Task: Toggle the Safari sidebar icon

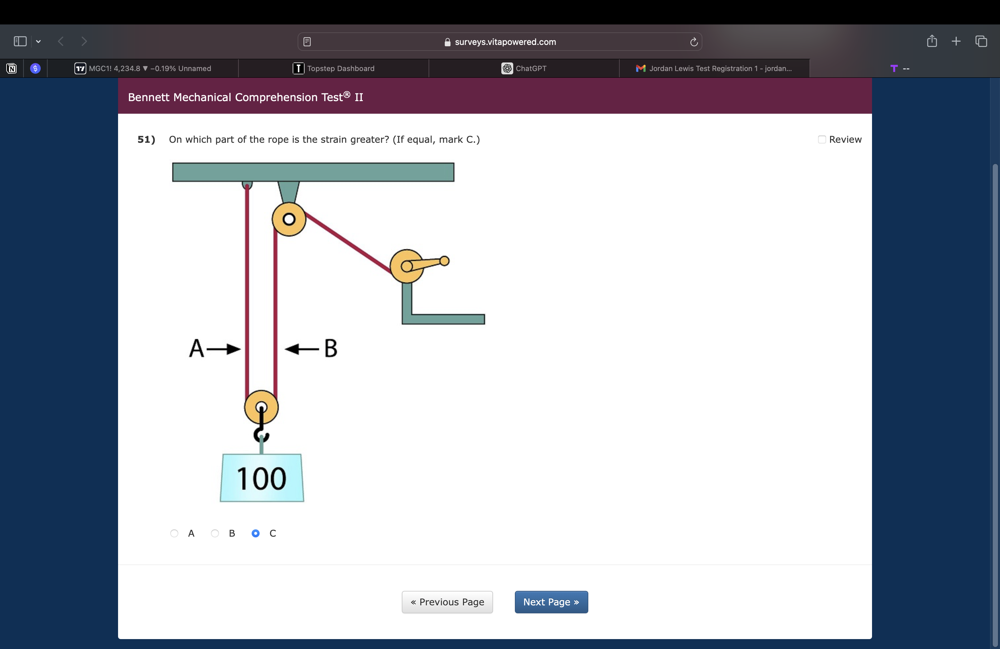Action: pos(20,41)
